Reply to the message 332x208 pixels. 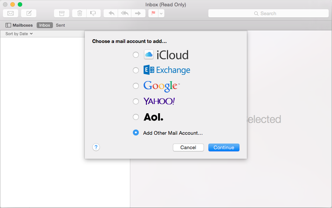coord(111,13)
